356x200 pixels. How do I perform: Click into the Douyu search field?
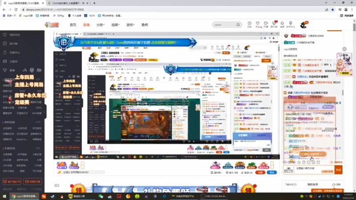tap(224, 25)
